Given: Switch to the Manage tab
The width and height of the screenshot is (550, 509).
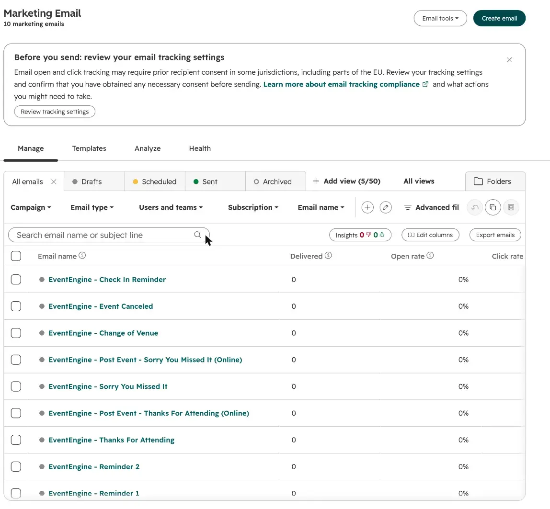Looking at the screenshot, I should 31,148.
